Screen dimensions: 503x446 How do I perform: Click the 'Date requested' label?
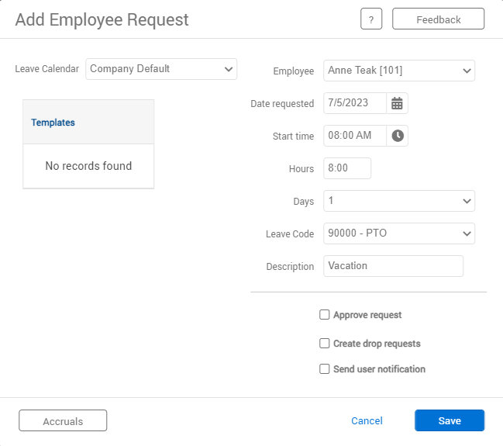click(x=282, y=104)
